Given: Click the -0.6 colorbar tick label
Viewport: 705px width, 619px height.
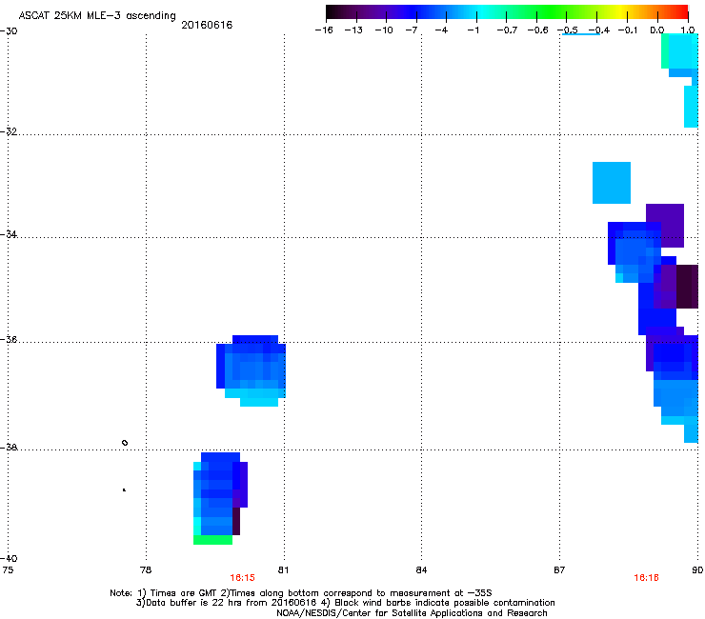Looking at the screenshot, I should pyautogui.click(x=537, y=30).
